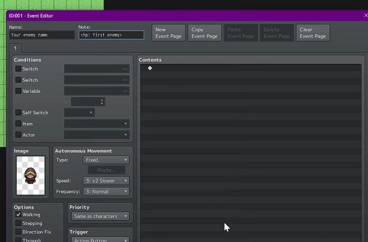Enable the Variable condition checkbox

pos(19,91)
